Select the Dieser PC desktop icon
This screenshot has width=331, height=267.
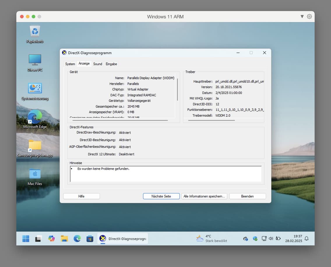(35, 63)
